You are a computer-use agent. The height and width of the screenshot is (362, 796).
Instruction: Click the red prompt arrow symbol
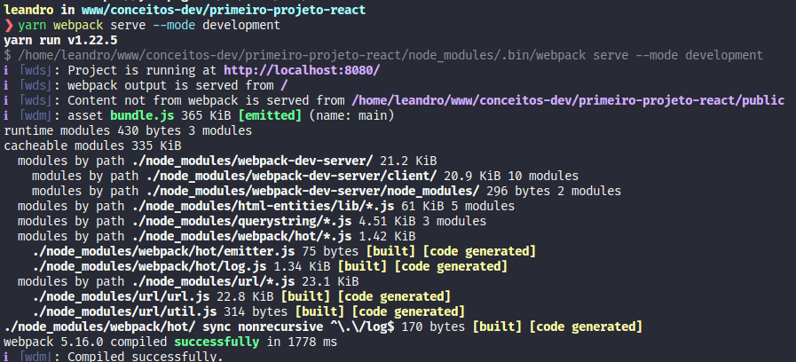[9, 25]
